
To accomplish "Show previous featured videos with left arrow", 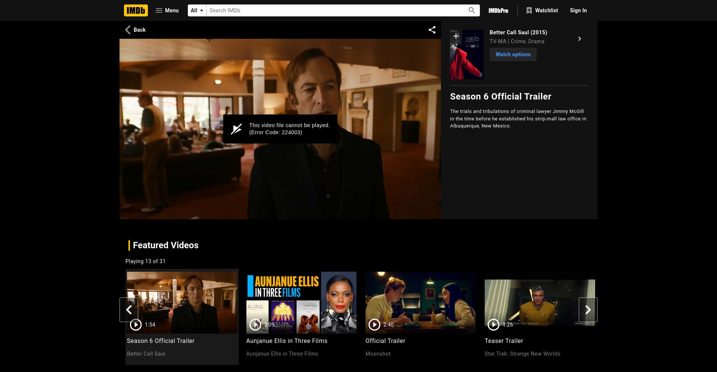I will 129,310.
